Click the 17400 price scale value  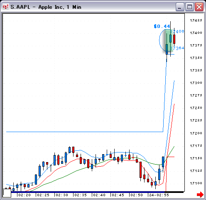(196, 33)
